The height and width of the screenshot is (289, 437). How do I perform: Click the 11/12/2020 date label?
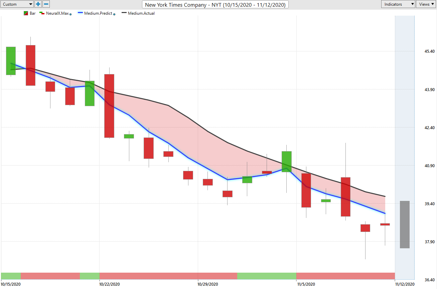(x=404, y=284)
